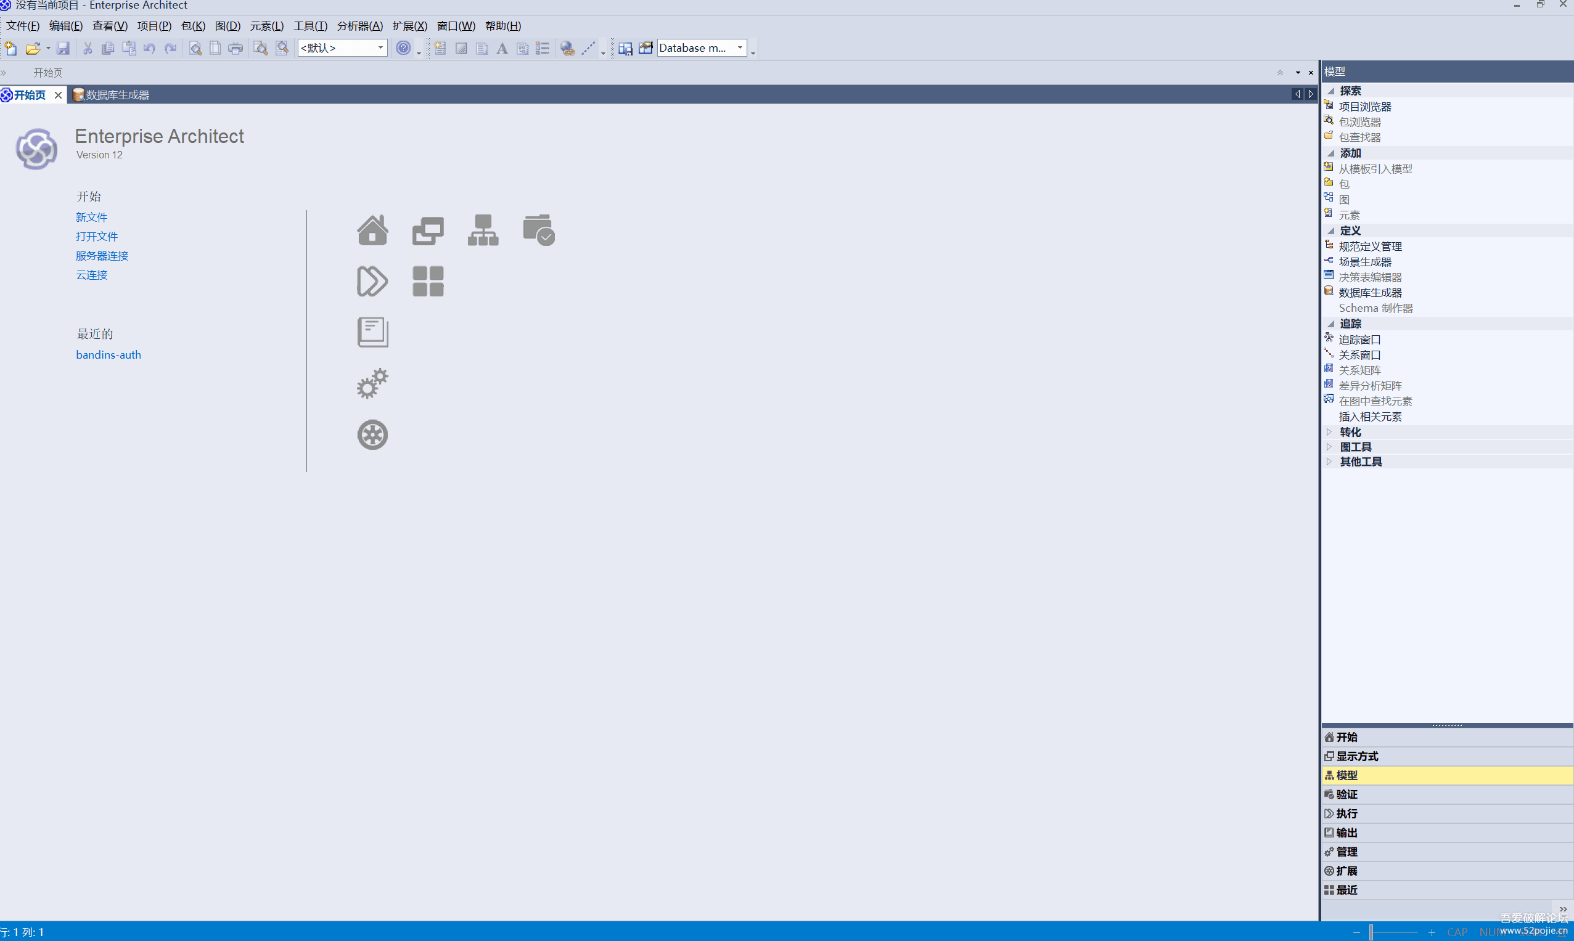1574x941 pixels.
Task: Open the Extend wheel tile icon
Action: point(372,435)
